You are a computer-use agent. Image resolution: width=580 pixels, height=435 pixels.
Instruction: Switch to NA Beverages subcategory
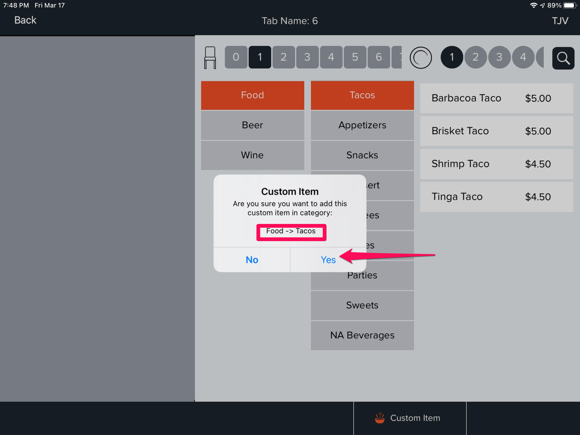pyautogui.click(x=362, y=335)
